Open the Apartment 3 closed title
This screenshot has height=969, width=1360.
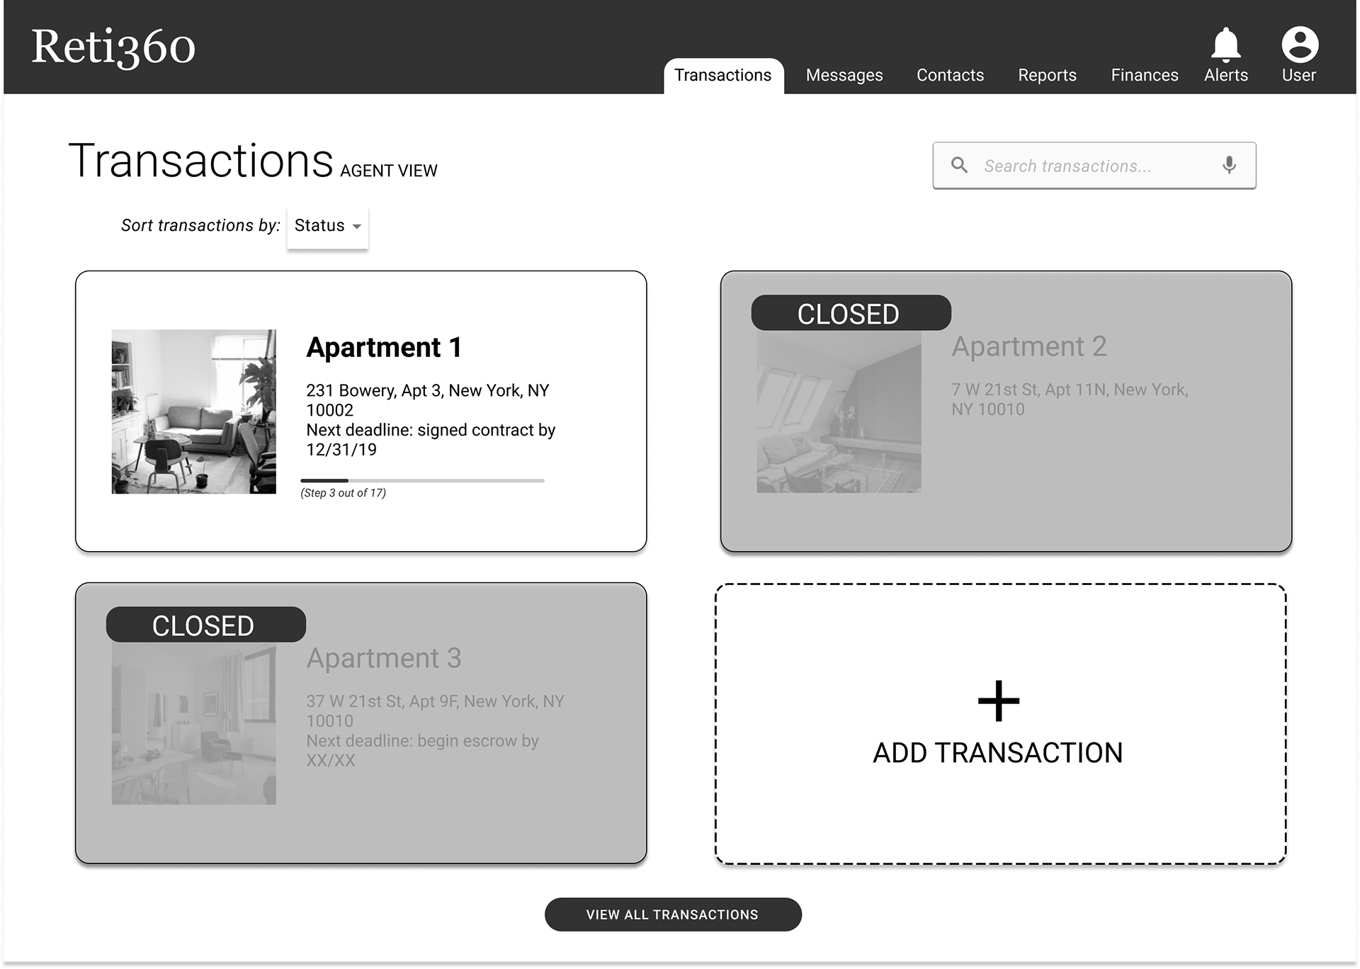pyautogui.click(x=384, y=658)
